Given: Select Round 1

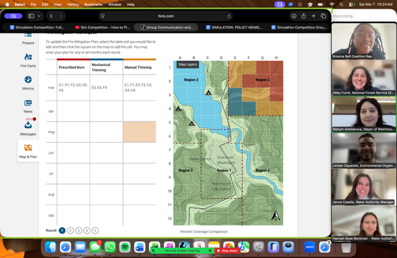Looking at the screenshot, I should tap(62, 231).
